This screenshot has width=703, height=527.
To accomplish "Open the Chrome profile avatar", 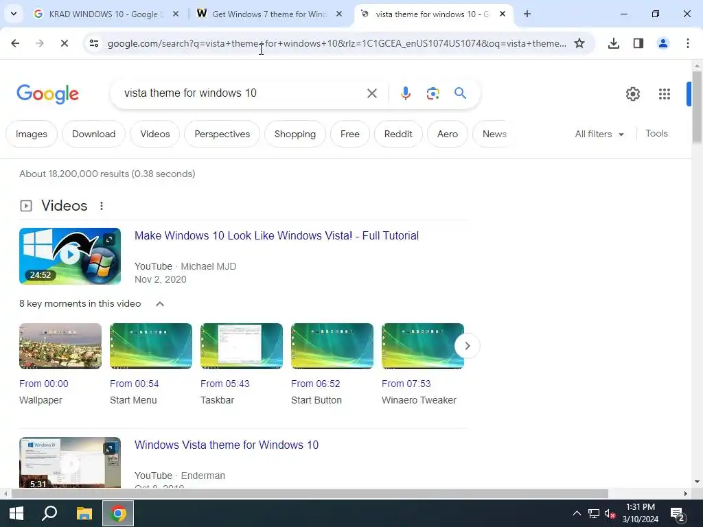I will pos(662,43).
